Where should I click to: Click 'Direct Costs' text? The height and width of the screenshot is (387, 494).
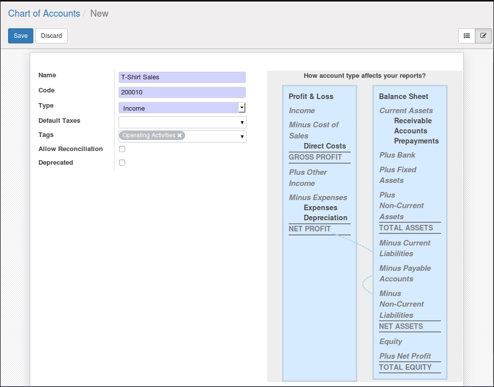pos(325,146)
